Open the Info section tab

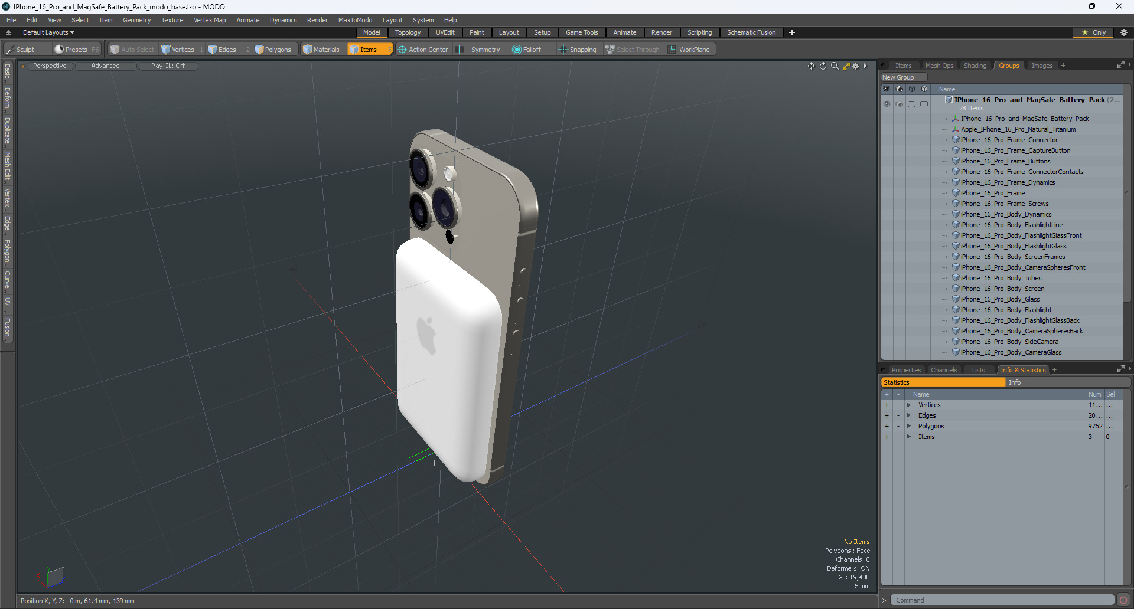point(1068,382)
